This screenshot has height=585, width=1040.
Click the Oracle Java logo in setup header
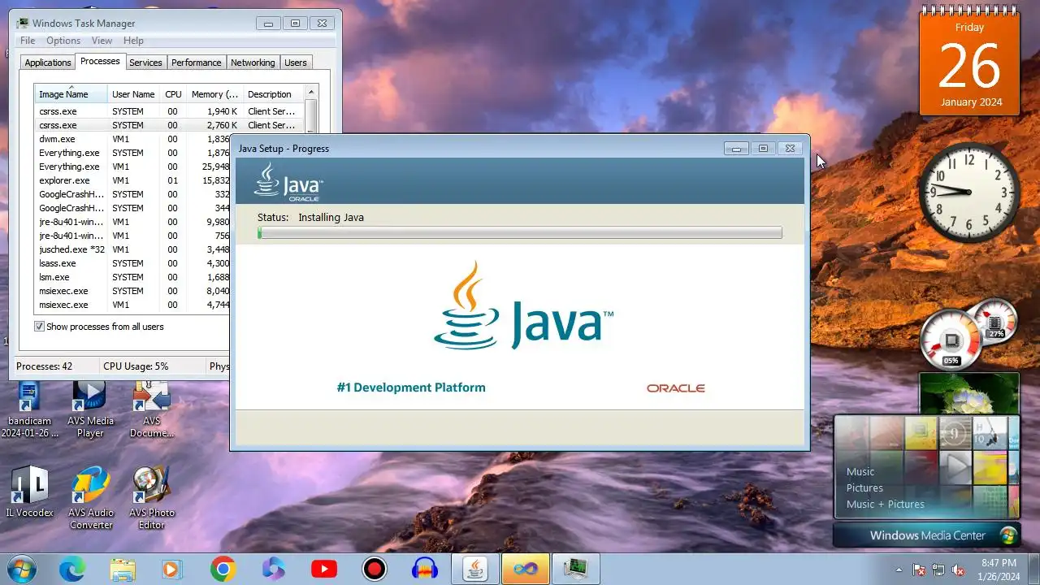click(288, 181)
